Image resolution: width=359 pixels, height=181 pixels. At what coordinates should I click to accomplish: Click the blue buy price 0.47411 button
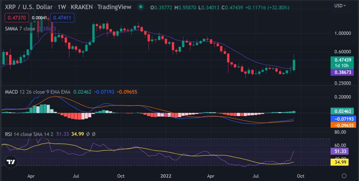pos(62,18)
